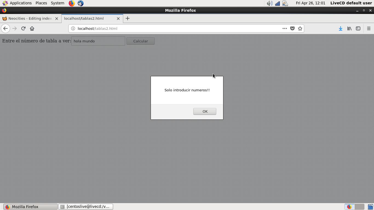The height and width of the screenshot is (210, 374).
Task: Open a new browser tab
Action: click(x=128, y=18)
